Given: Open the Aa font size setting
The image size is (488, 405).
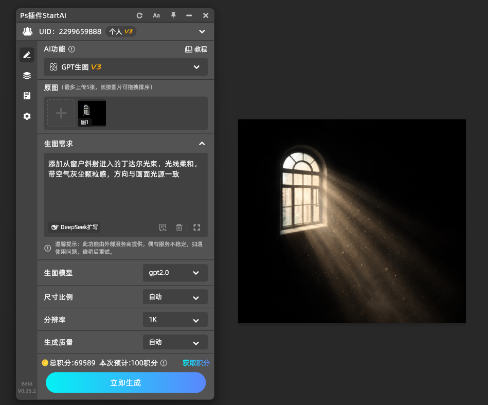Looking at the screenshot, I should [156, 15].
